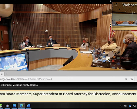Click the network display tray icon
Screen dimensions: 137x109
pyautogui.click(x=135, y=106)
